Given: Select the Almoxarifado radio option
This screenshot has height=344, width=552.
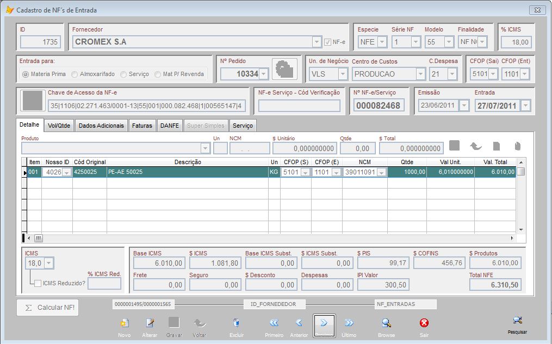Looking at the screenshot, I should pos(76,74).
